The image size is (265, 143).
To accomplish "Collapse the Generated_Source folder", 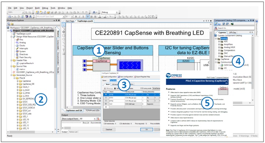I will [11, 75].
